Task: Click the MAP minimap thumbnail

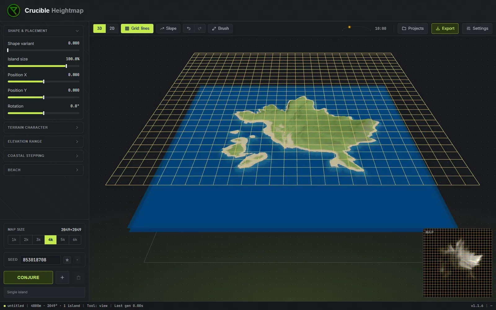Action: pyautogui.click(x=458, y=263)
